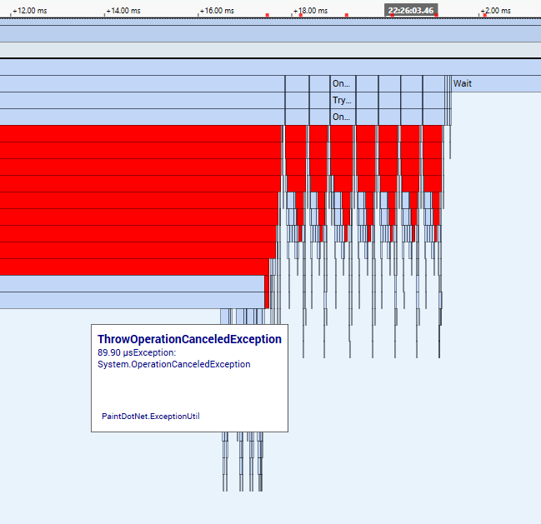541x524 pixels.
Task: Click the +16.00 ms ruler label
Action: point(217,11)
